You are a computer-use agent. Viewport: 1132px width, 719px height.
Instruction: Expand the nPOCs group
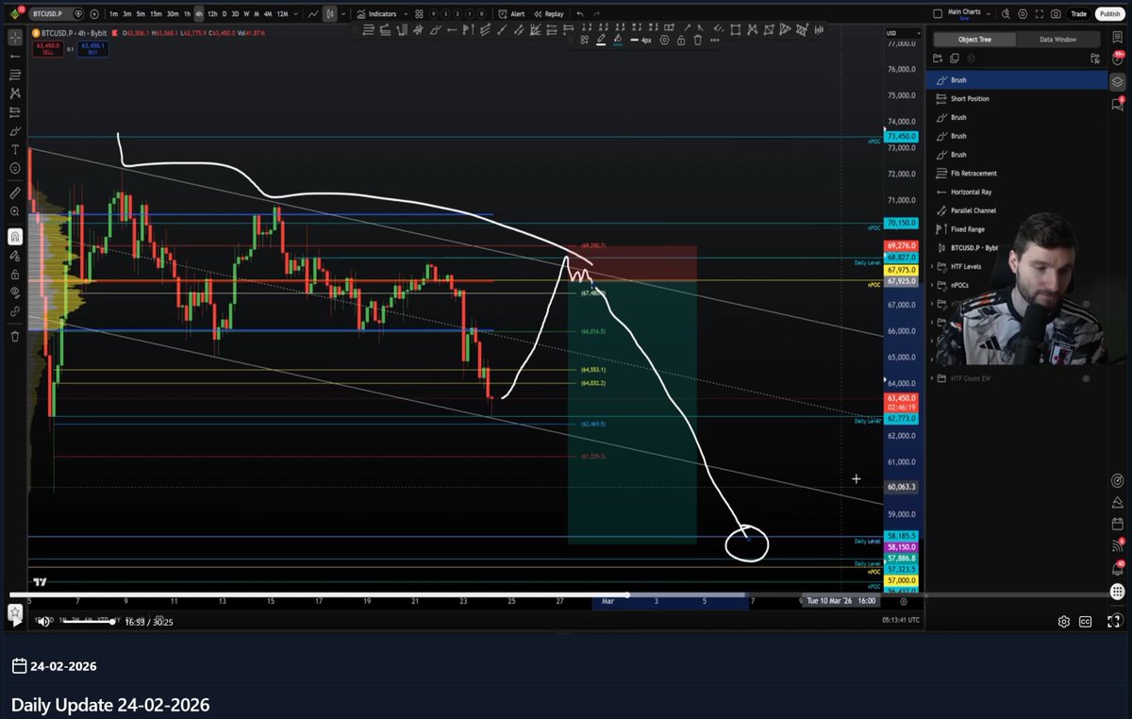[x=932, y=285]
